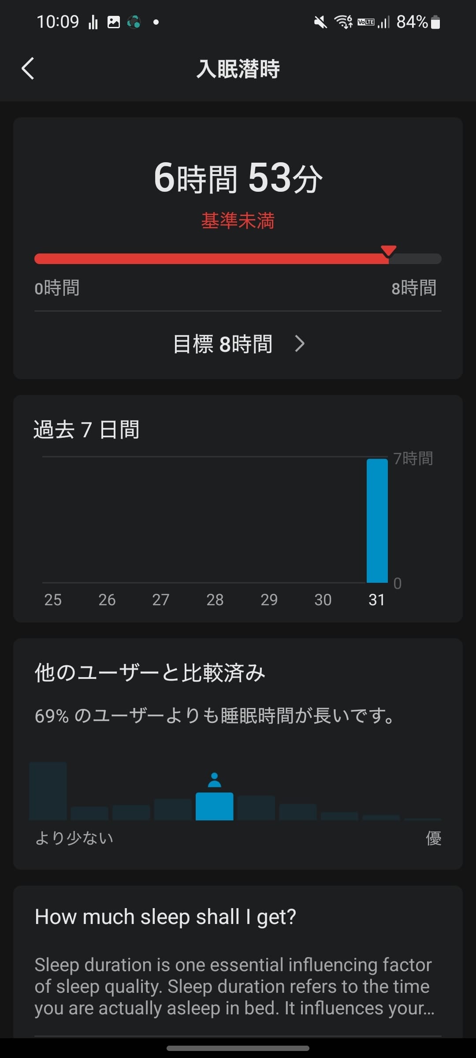Expand goal via chevron beside 目標 8時間
This screenshot has width=476, height=1058.
pos(300,344)
